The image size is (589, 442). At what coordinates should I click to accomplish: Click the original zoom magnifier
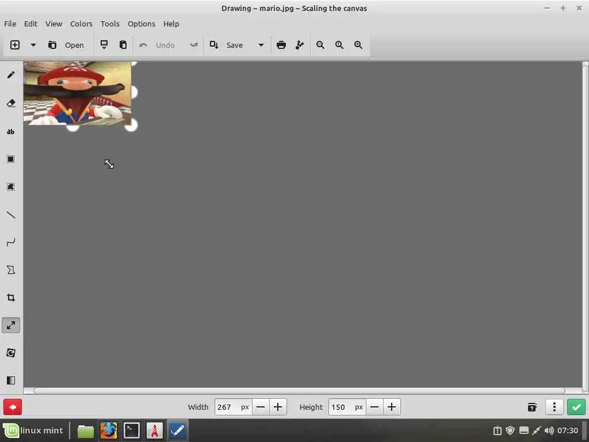[x=339, y=45]
